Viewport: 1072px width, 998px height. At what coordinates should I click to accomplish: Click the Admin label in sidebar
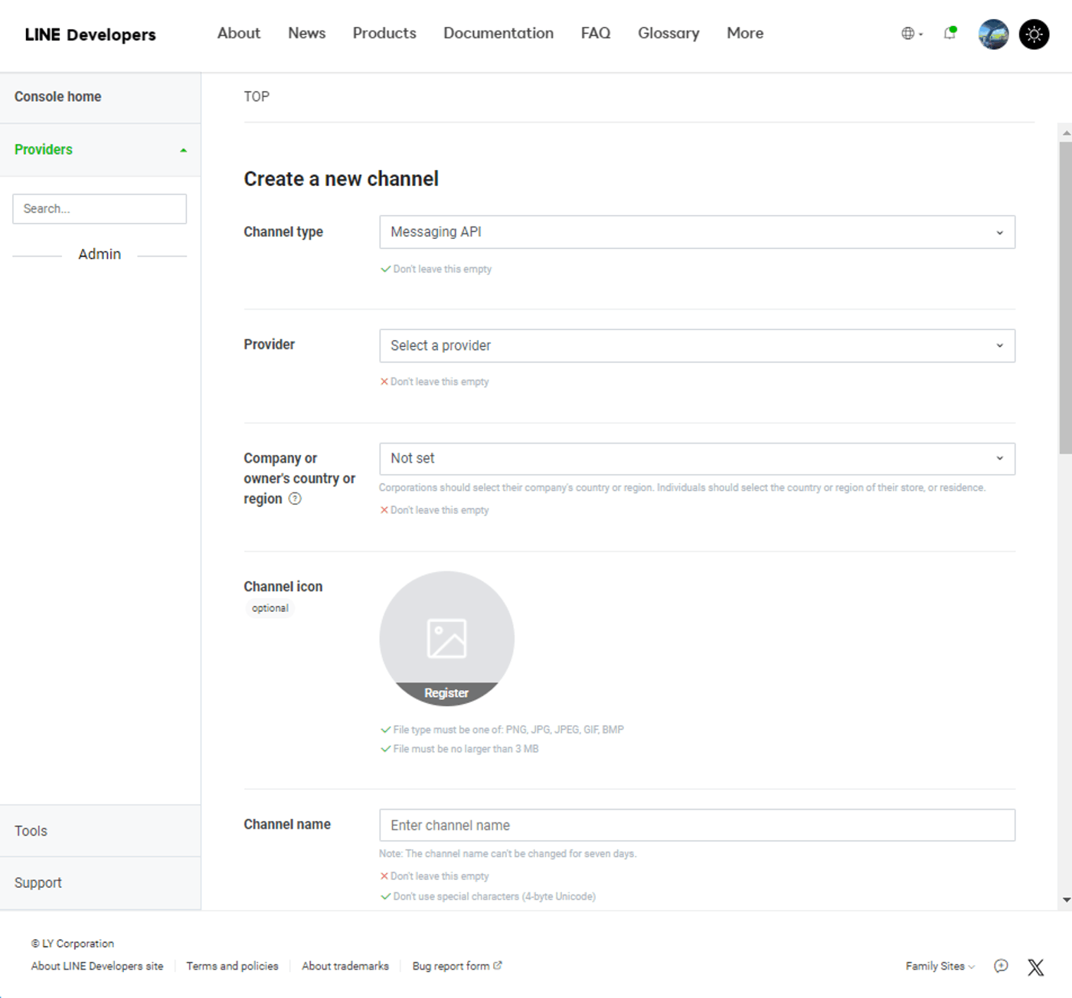pos(100,254)
